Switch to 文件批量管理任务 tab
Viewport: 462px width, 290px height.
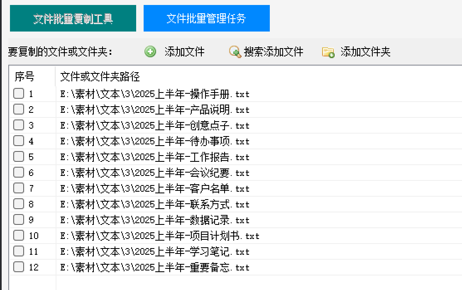(206, 18)
